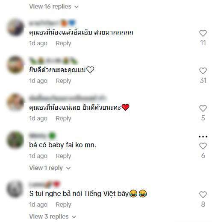Open avatar of 'baby fai' commenter
Viewport: 218px width, 222px height.
(15, 140)
